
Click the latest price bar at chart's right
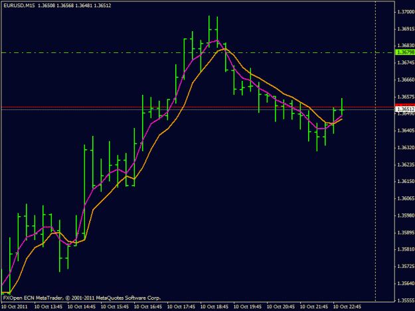(x=342, y=107)
